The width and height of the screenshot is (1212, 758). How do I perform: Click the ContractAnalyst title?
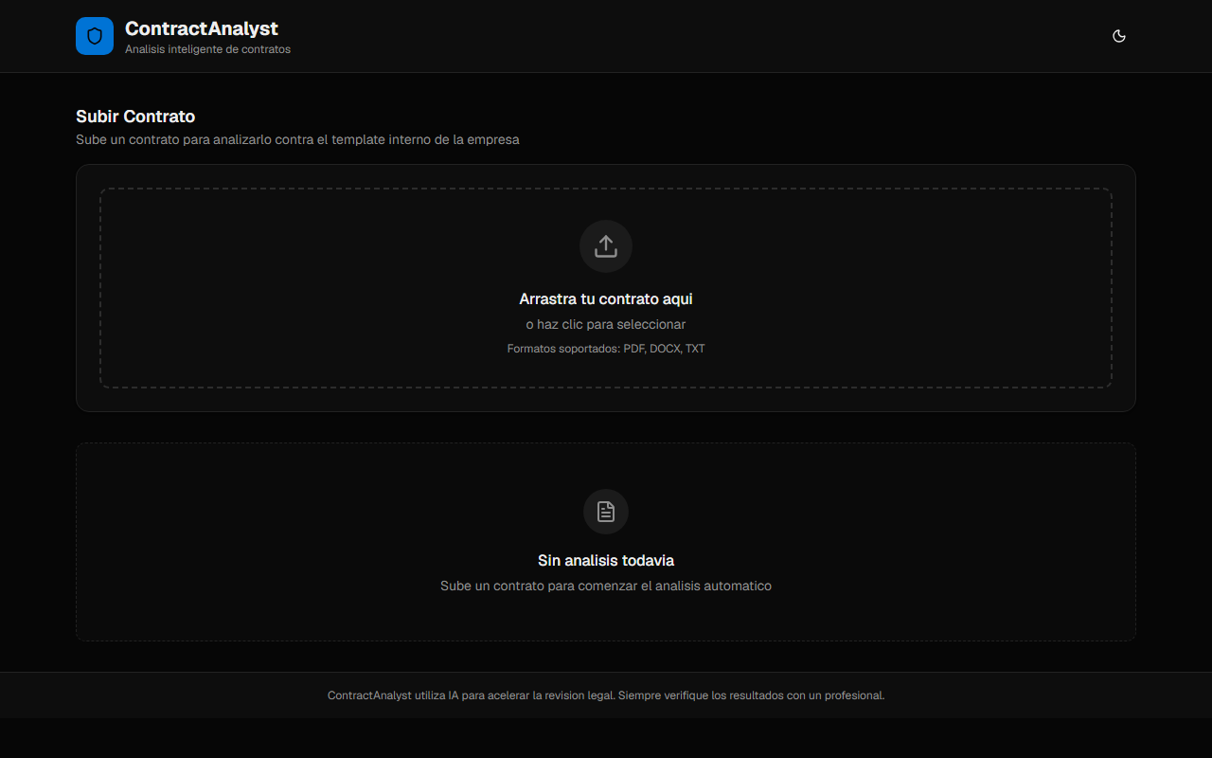[x=202, y=28]
